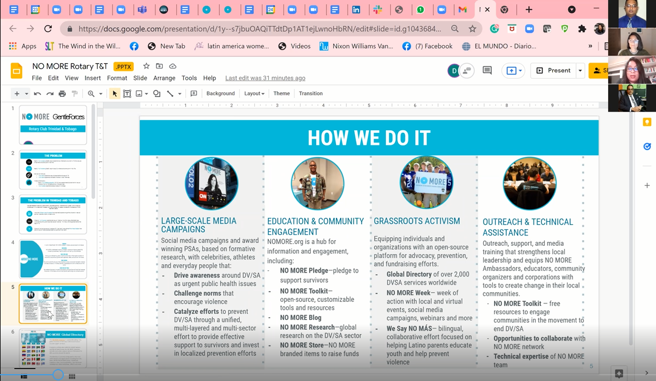Click the Redo arrow in the toolbar
Screen dimensions: 656x381
click(x=50, y=94)
